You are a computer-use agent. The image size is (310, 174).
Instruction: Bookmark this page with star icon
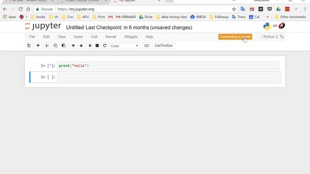[x=234, y=9]
